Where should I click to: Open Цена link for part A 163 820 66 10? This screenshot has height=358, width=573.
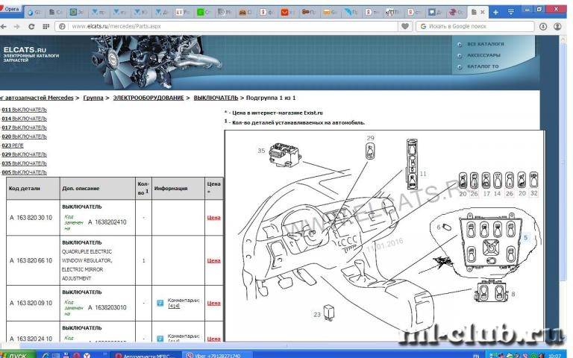tap(213, 260)
